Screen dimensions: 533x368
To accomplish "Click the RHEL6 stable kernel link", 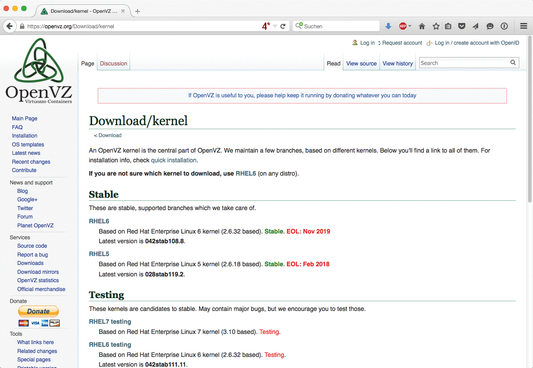I will [x=99, y=221].
